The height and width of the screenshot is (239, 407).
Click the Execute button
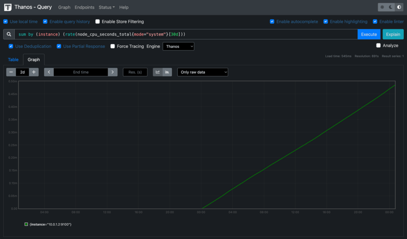pyautogui.click(x=369, y=34)
